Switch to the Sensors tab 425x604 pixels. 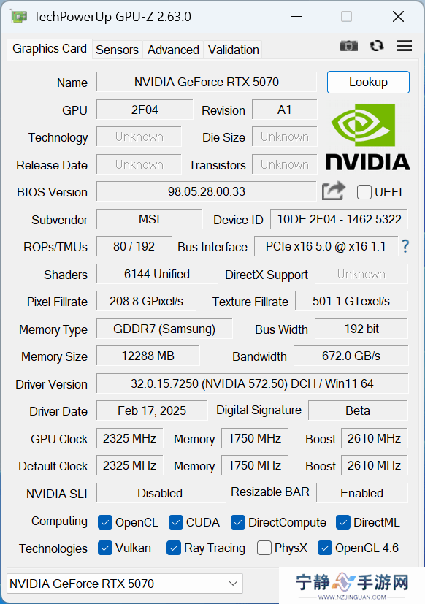point(117,50)
